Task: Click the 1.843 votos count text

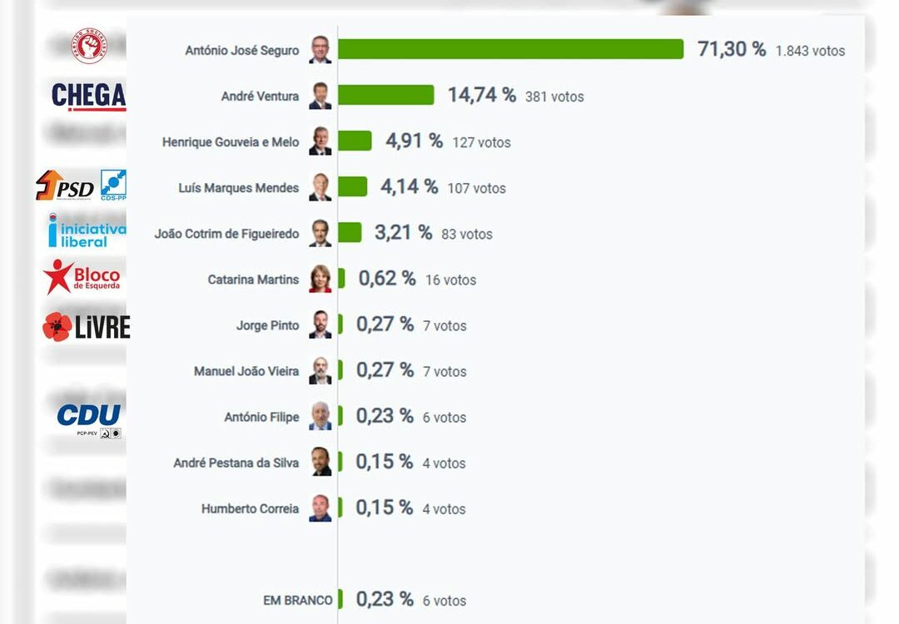Action: (810, 51)
